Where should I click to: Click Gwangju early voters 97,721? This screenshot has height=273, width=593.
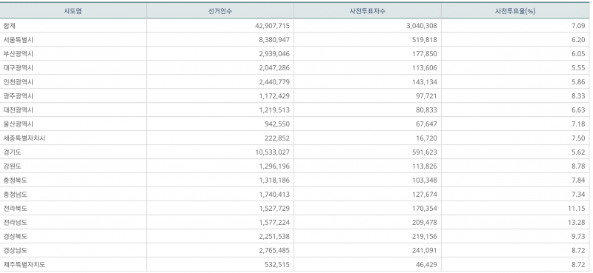(x=427, y=96)
